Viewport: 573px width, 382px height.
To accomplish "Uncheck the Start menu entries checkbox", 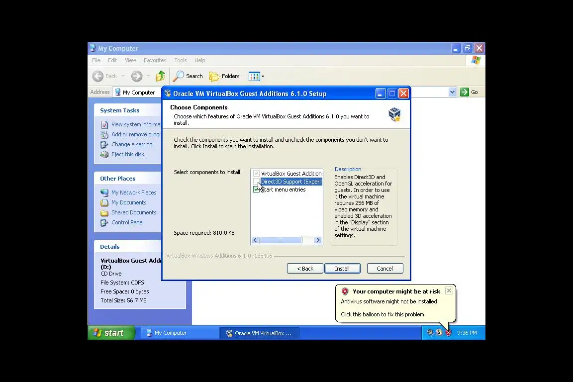I will pos(256,190).
